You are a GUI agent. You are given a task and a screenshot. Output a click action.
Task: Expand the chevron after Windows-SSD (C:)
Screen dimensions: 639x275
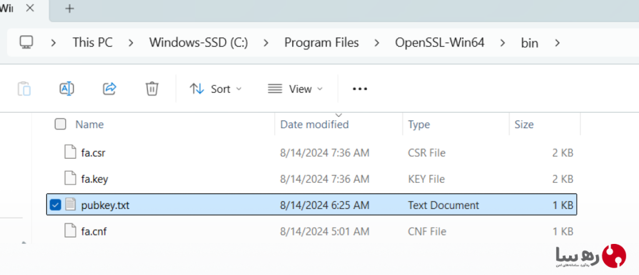(x=266, y=43)
